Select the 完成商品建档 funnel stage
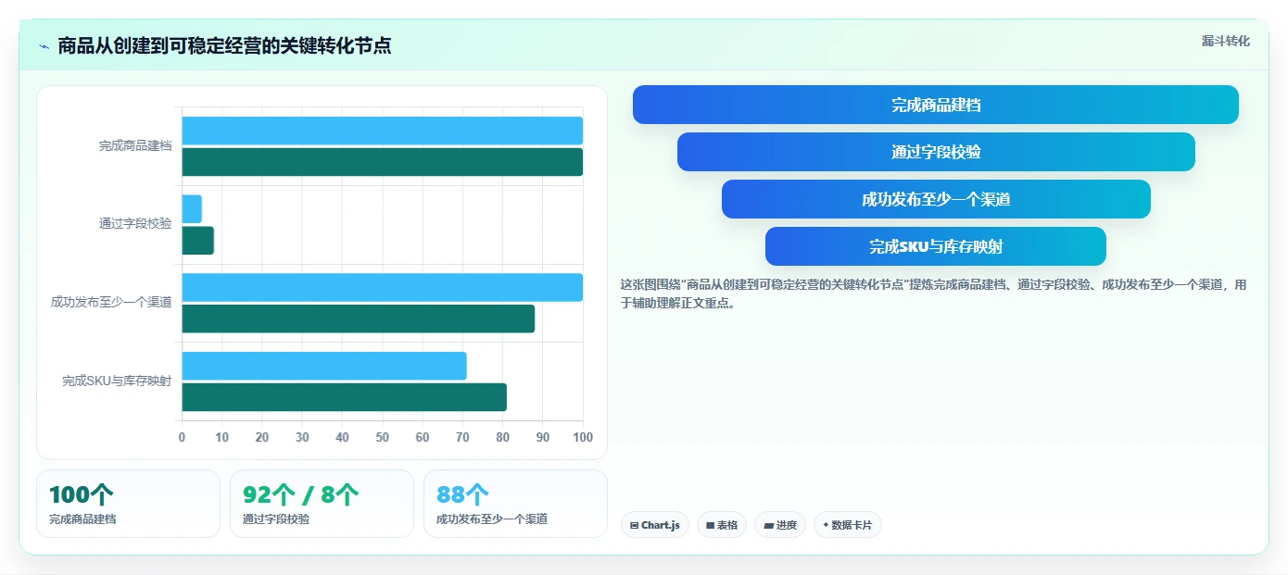Viewport: 1288px width, 575px height. pyautogui.click(x=936, y=105)
